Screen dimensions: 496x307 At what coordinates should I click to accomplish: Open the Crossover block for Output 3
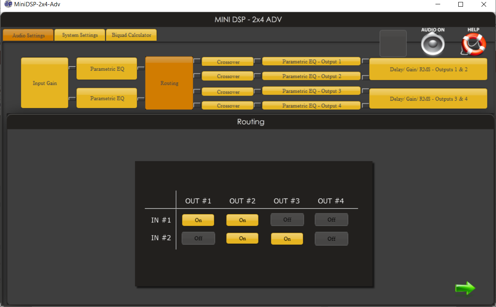228,92
